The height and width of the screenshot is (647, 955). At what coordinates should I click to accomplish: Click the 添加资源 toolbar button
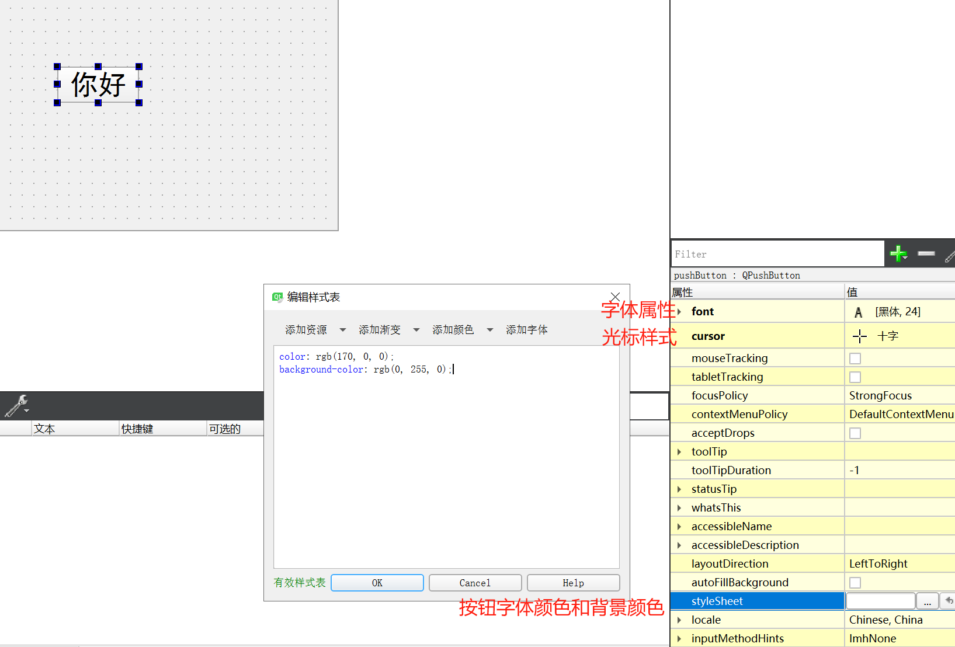point(306,330)
